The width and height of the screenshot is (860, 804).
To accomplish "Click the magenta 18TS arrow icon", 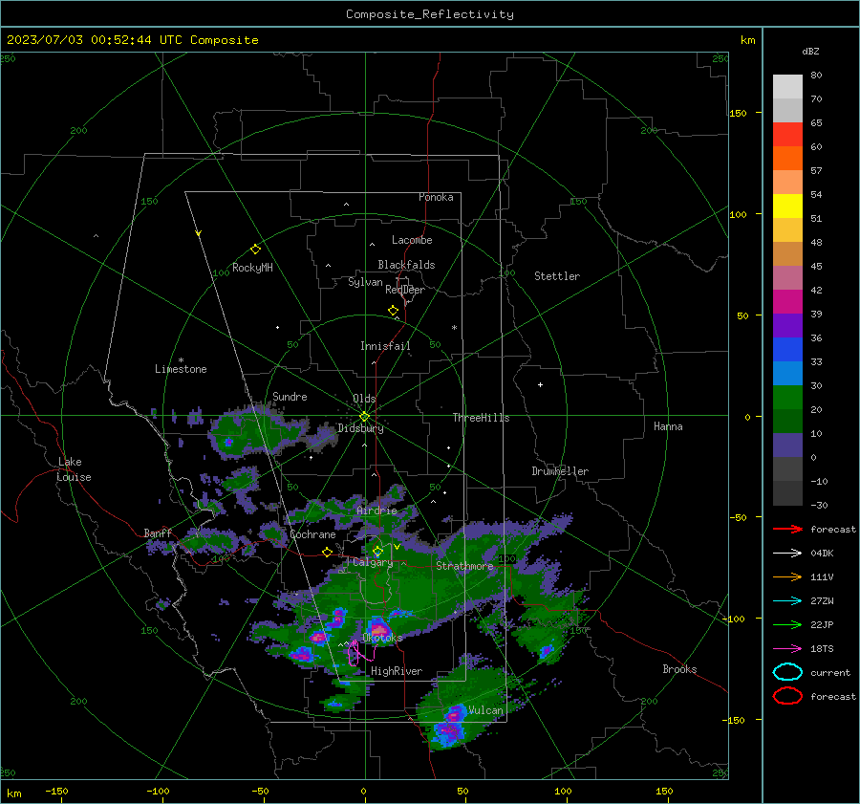I will coord(787,649).
